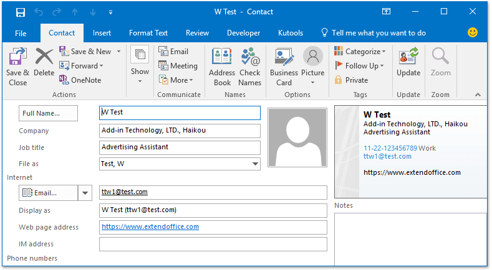Viewport: 492px width, 270px height.
Task: Click the feedback smiley face icon
Action: [x=473, y=32]
